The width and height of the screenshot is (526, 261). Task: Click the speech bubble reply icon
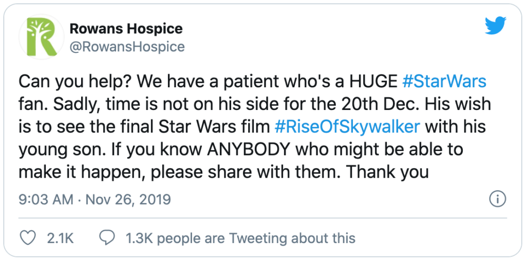pos(107,238)
